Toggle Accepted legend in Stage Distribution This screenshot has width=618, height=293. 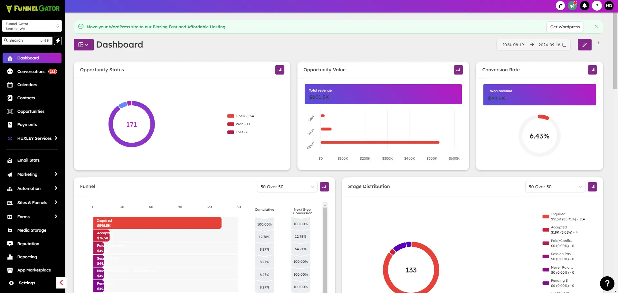pos(560,230)
